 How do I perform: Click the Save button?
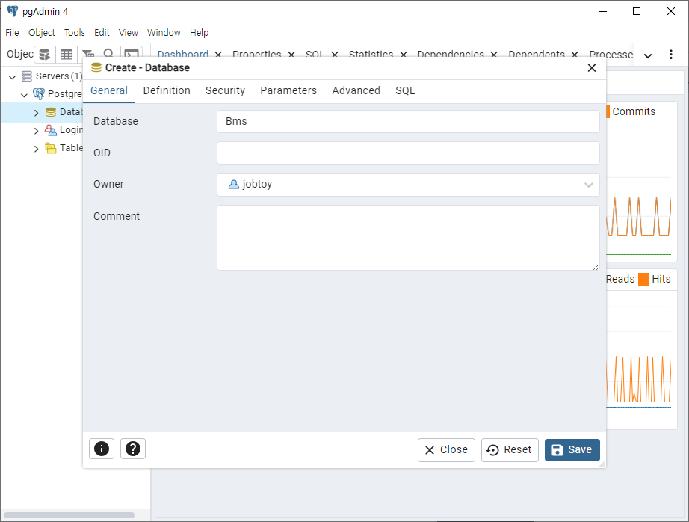572,450
